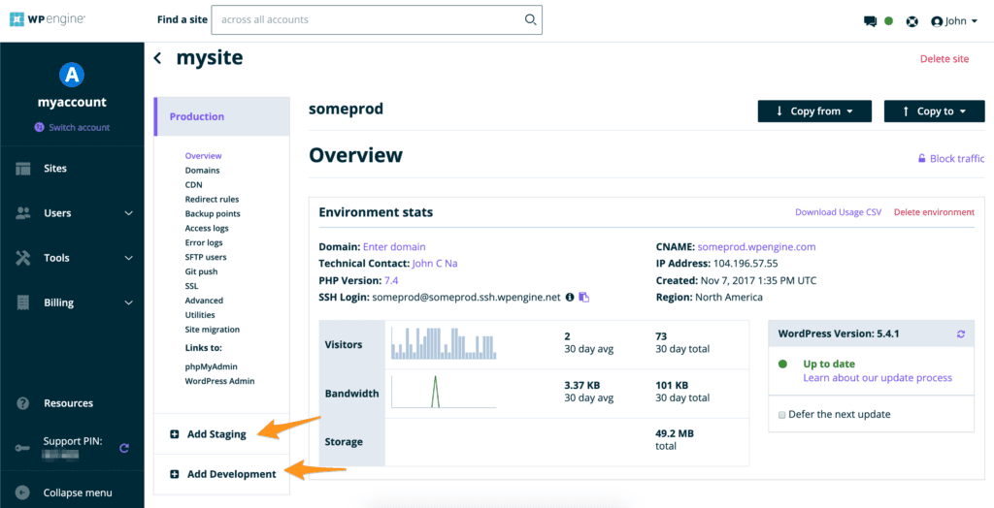Open the Copy from dropdown
This screenshot has width=994, height=508.
(x=814, y=111)
